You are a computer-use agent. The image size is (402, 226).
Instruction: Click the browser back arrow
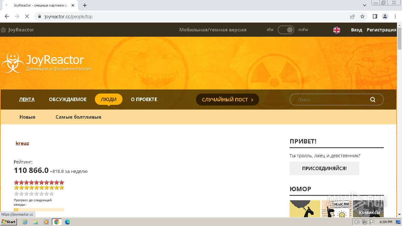click(x=7, y=17)
